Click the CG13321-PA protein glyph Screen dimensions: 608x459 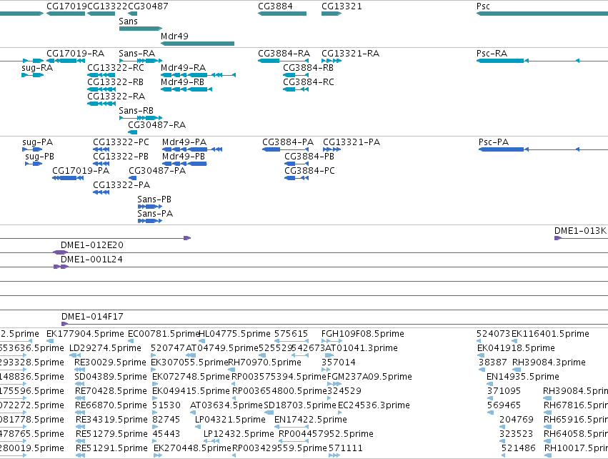click(x=332, y=149)
